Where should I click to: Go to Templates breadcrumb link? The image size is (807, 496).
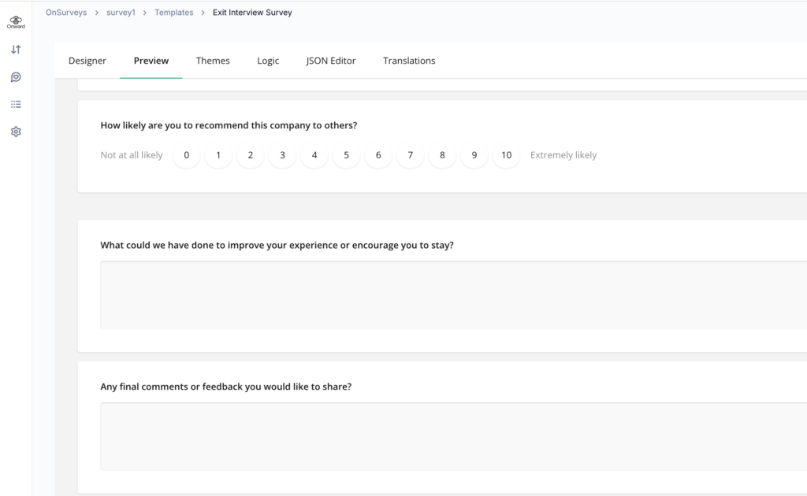pyautogui.click(x=174, y=13)
